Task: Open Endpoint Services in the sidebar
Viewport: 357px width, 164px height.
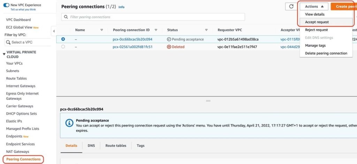Action: pos(20,144)
